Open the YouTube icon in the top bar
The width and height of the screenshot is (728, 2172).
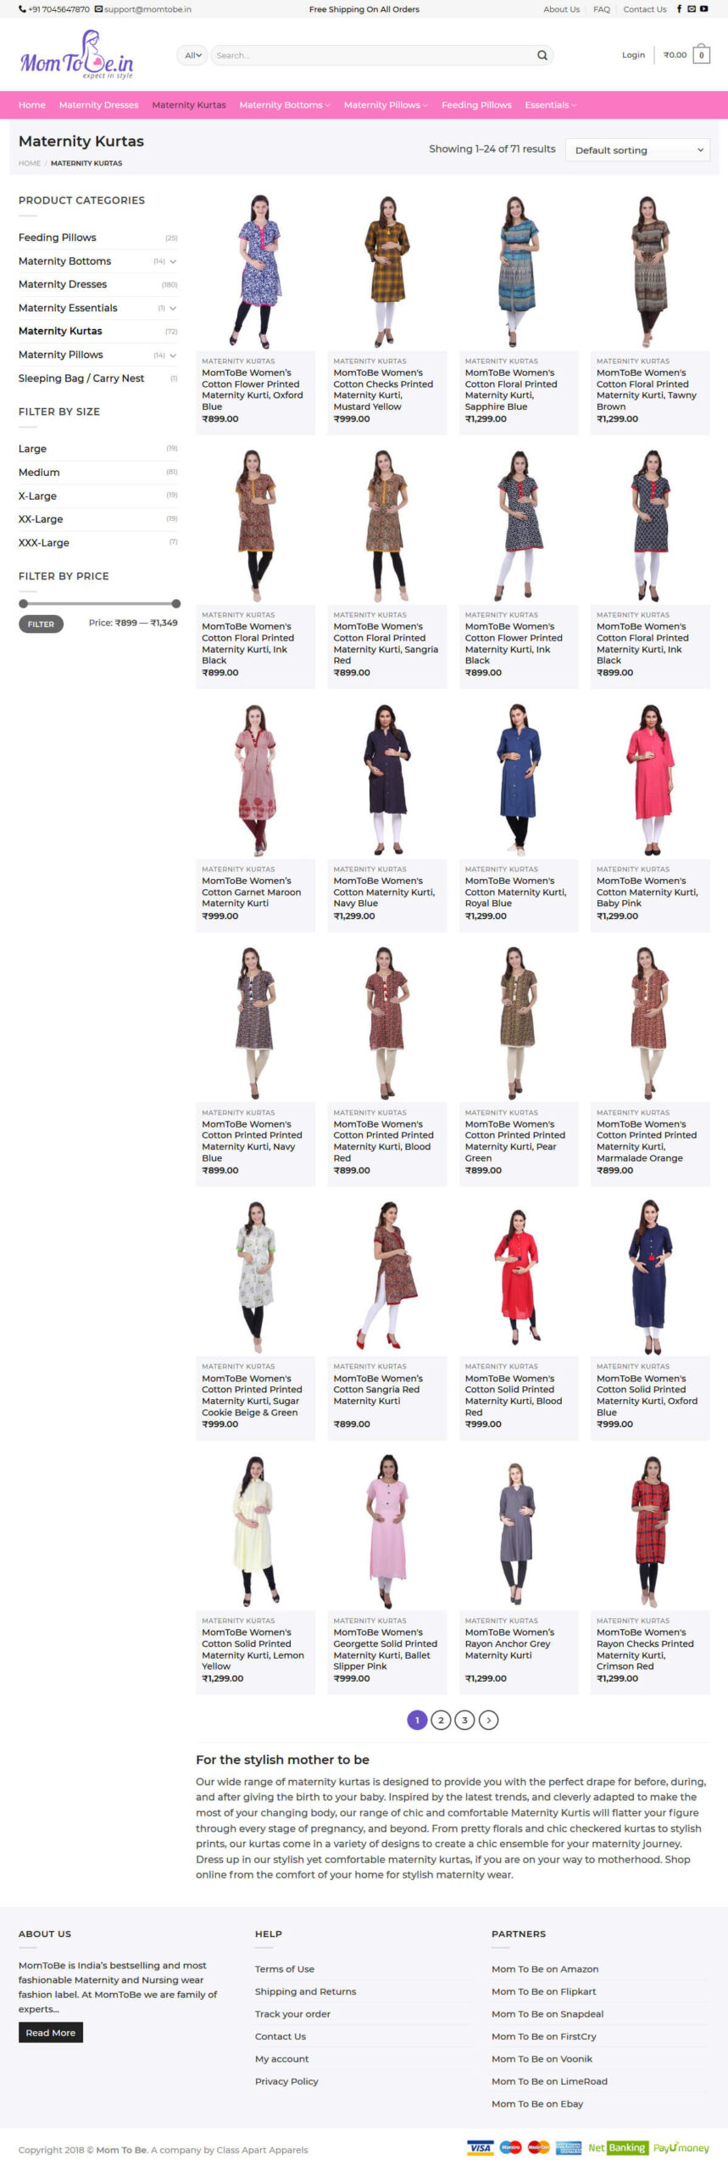click(x=703, y=9)
